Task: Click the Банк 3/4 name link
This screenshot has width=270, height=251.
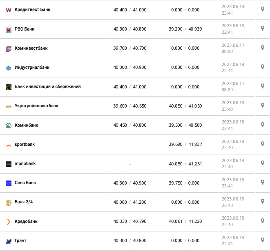Action: coord(23,202)
